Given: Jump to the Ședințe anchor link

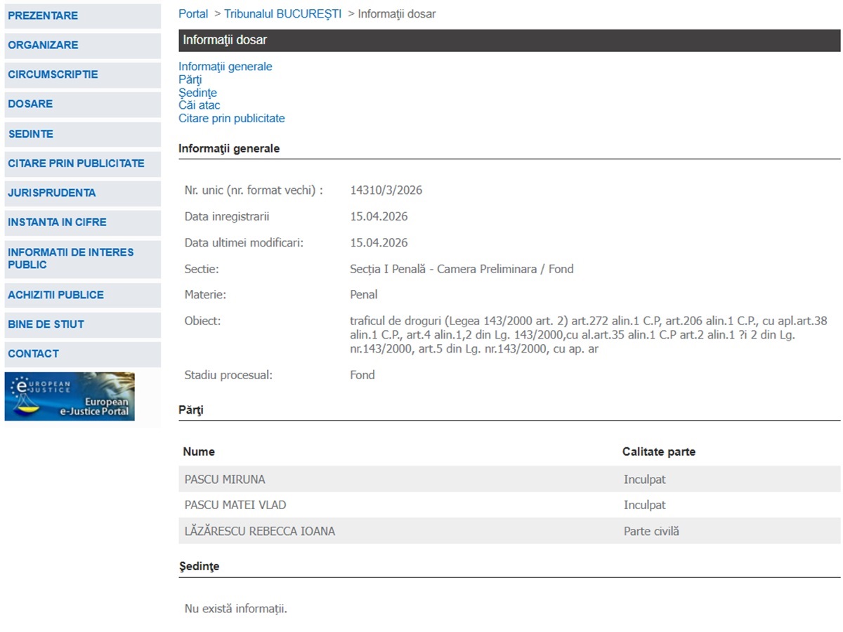Looking at the screenshot, I should point(197,93).
